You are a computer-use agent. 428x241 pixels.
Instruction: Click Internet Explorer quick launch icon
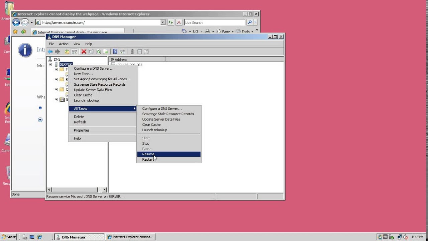39,237
